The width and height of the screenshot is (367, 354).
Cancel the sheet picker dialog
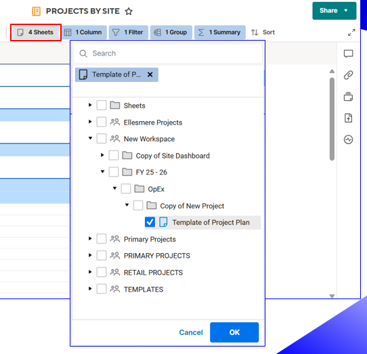click(191, 332)
